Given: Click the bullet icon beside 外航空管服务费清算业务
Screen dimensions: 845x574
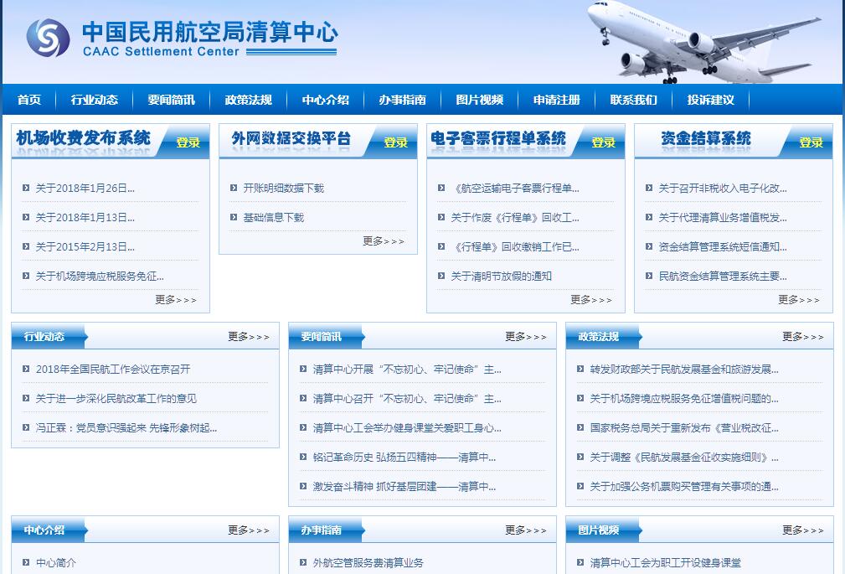Looking at the screenshot, I should (x=304, y=563).
